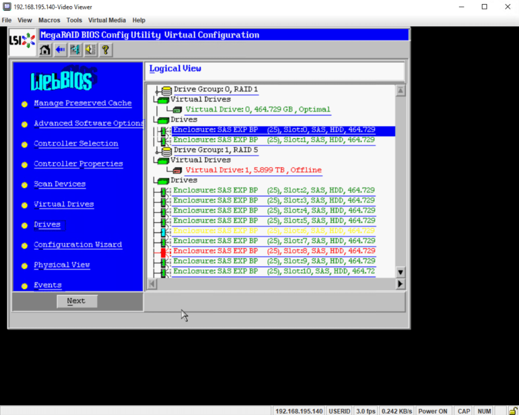Click the Logical View heading
This screenshot has width=519, height=415.
point(175,68)
